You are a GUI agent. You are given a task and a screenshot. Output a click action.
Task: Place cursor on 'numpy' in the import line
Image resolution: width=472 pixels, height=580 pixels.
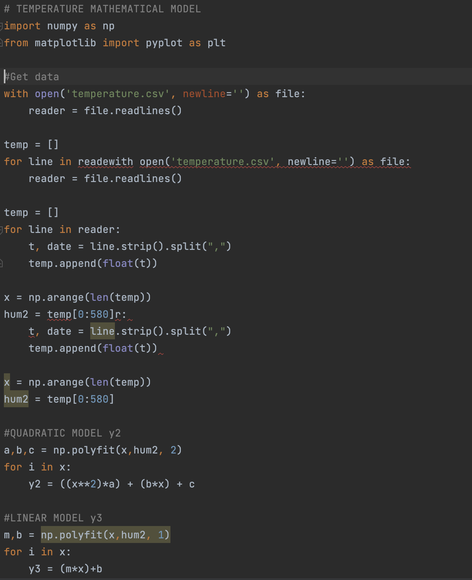[62, 26]
